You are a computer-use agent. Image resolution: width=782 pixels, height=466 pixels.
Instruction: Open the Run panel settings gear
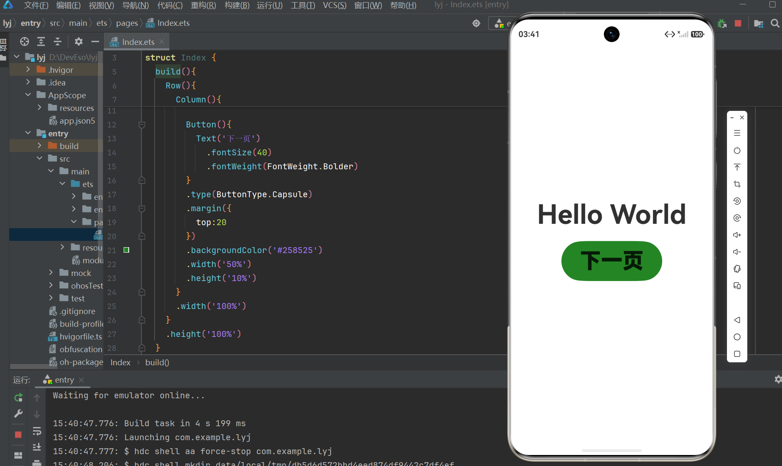(x=778, y=379)
